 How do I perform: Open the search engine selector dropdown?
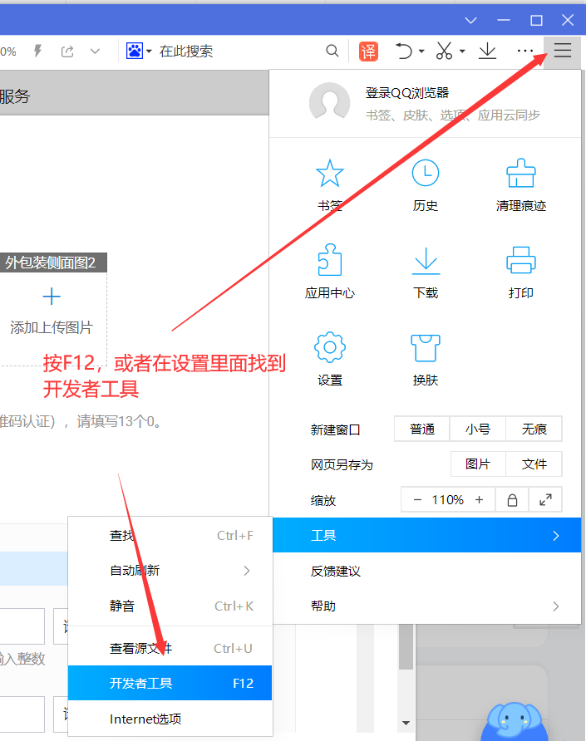point(139,52)
